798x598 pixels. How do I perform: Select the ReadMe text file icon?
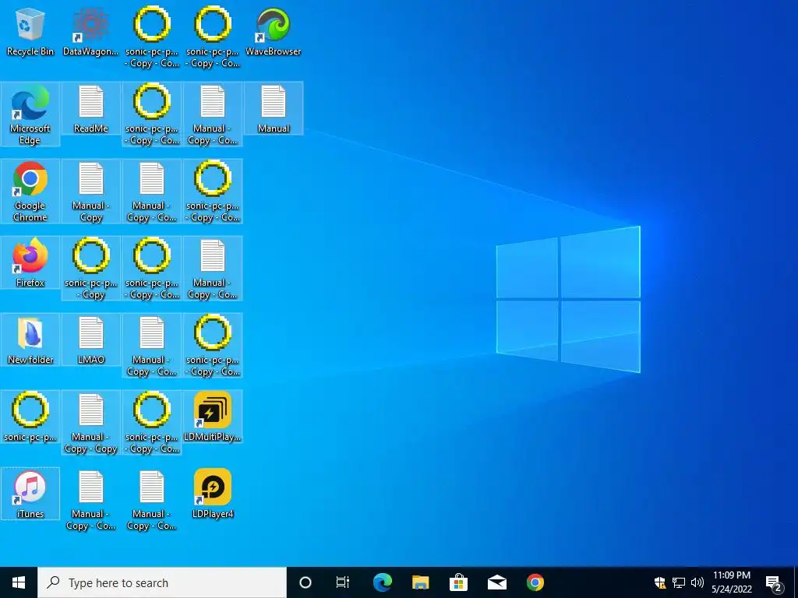[x=90, y=109]
